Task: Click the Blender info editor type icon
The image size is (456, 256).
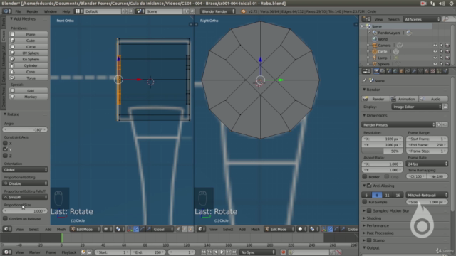Action: pyautogui.click(x=6, y=11)
